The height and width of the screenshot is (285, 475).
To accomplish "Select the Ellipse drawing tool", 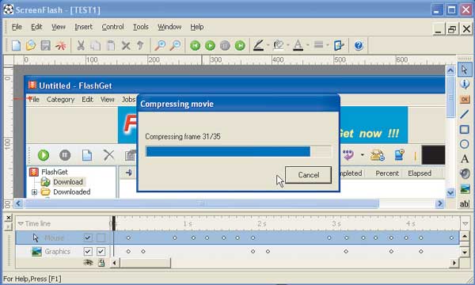I will click(465, 144).
